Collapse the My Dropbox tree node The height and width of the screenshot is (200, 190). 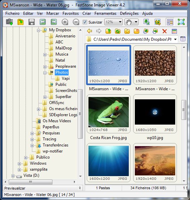point(38,30)
